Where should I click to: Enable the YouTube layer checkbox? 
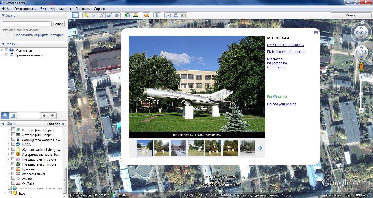tap(13, 184)
